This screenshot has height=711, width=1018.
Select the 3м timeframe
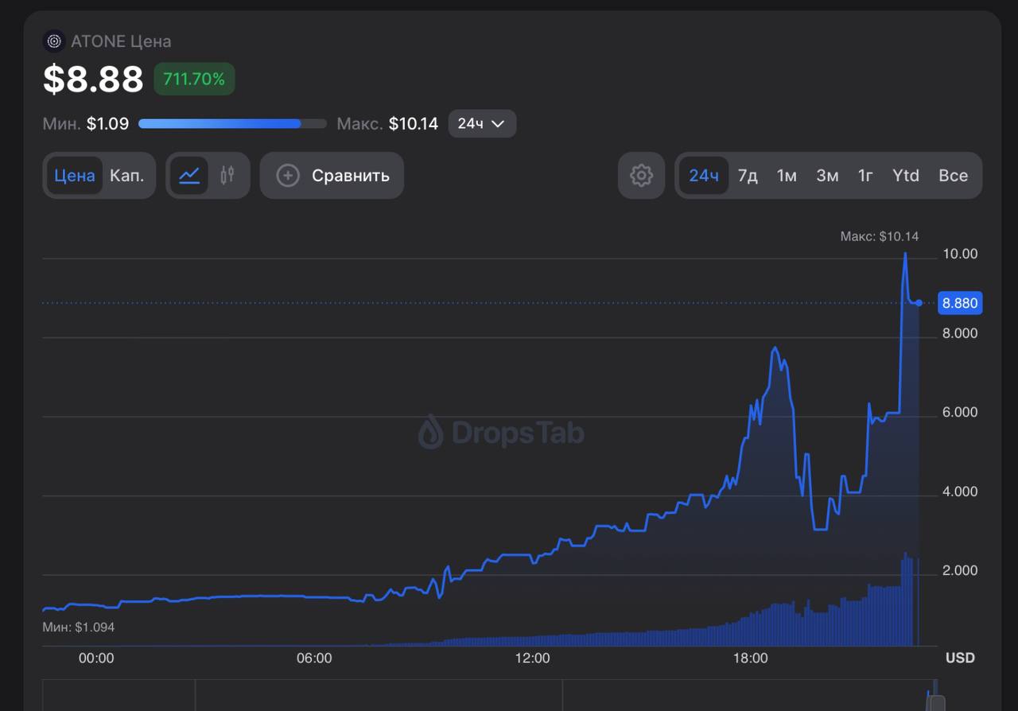click(x=827, y=176)
